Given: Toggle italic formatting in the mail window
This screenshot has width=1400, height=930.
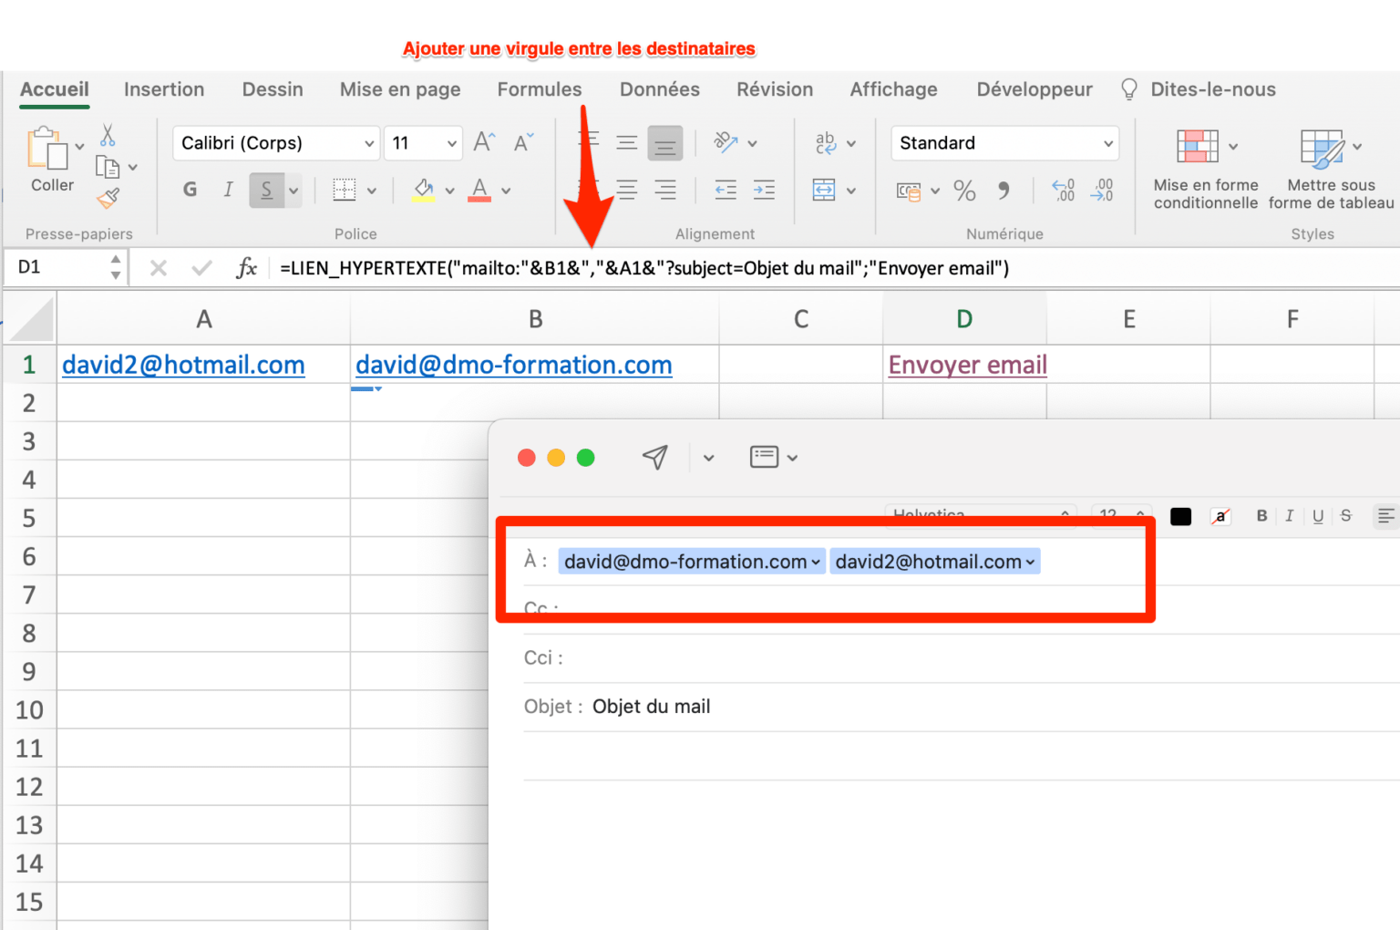Looking at the screenshot, I should pos(1289,516).
